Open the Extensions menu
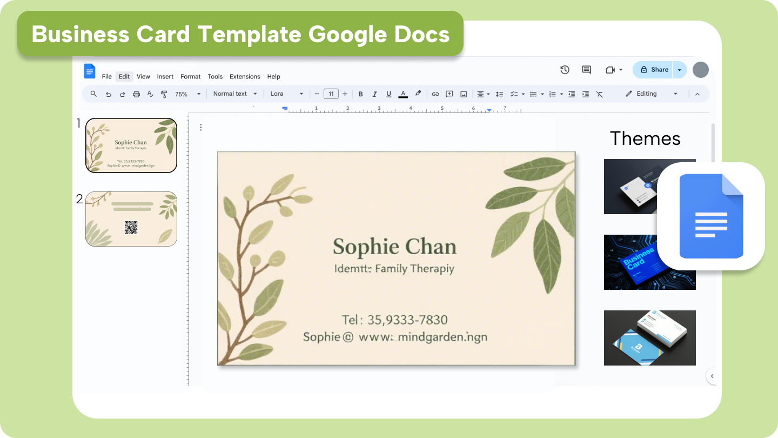This screenshot has width=778, height=438. click(x=245, y=76)
